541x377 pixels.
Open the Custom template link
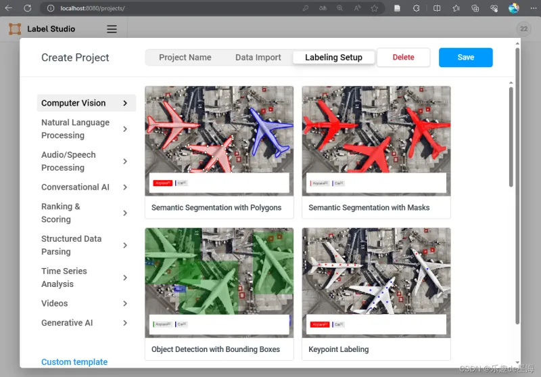(74, 362)
